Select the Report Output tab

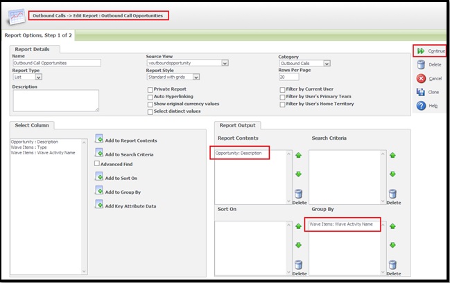pos(237,125)
